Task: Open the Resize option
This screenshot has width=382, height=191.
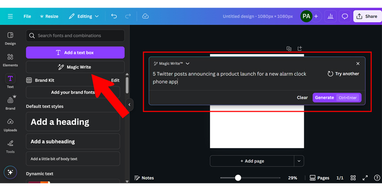Action: pos(49,16)
